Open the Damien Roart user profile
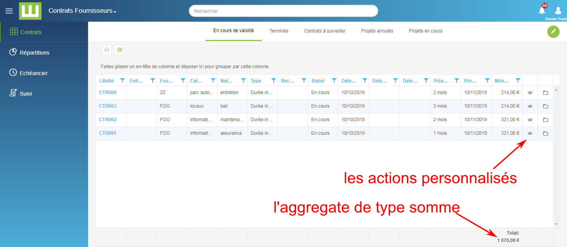This screenshot has height=247, width=567. [x=558, y=11]
